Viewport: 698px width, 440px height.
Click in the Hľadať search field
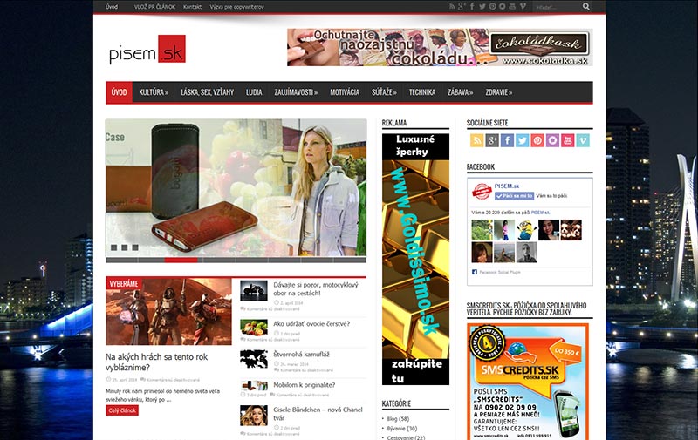point(557,7)
